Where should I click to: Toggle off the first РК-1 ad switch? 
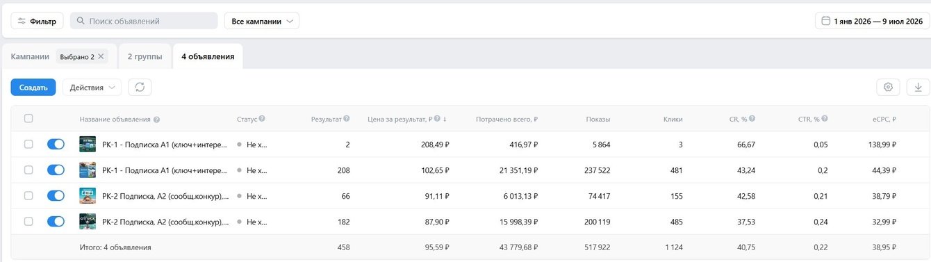(x=56, y=144)
